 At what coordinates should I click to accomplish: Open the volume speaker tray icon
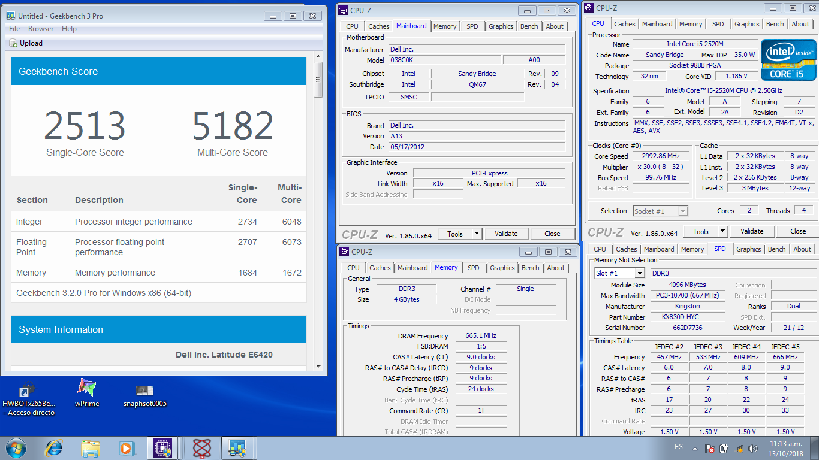[x=752, y=448]
